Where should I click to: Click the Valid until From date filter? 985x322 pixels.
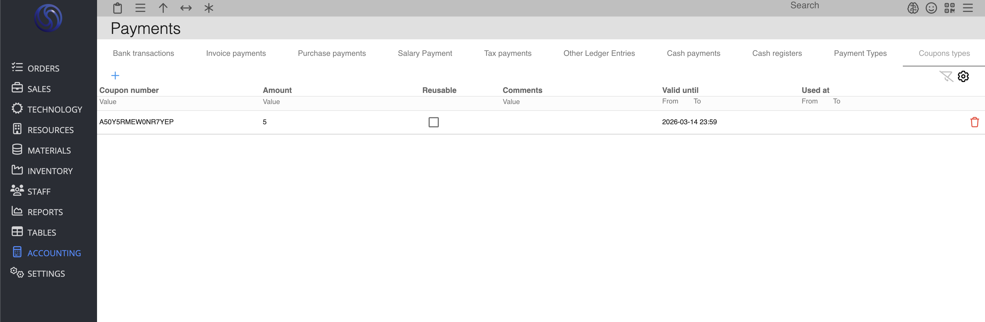pos(670,101)
